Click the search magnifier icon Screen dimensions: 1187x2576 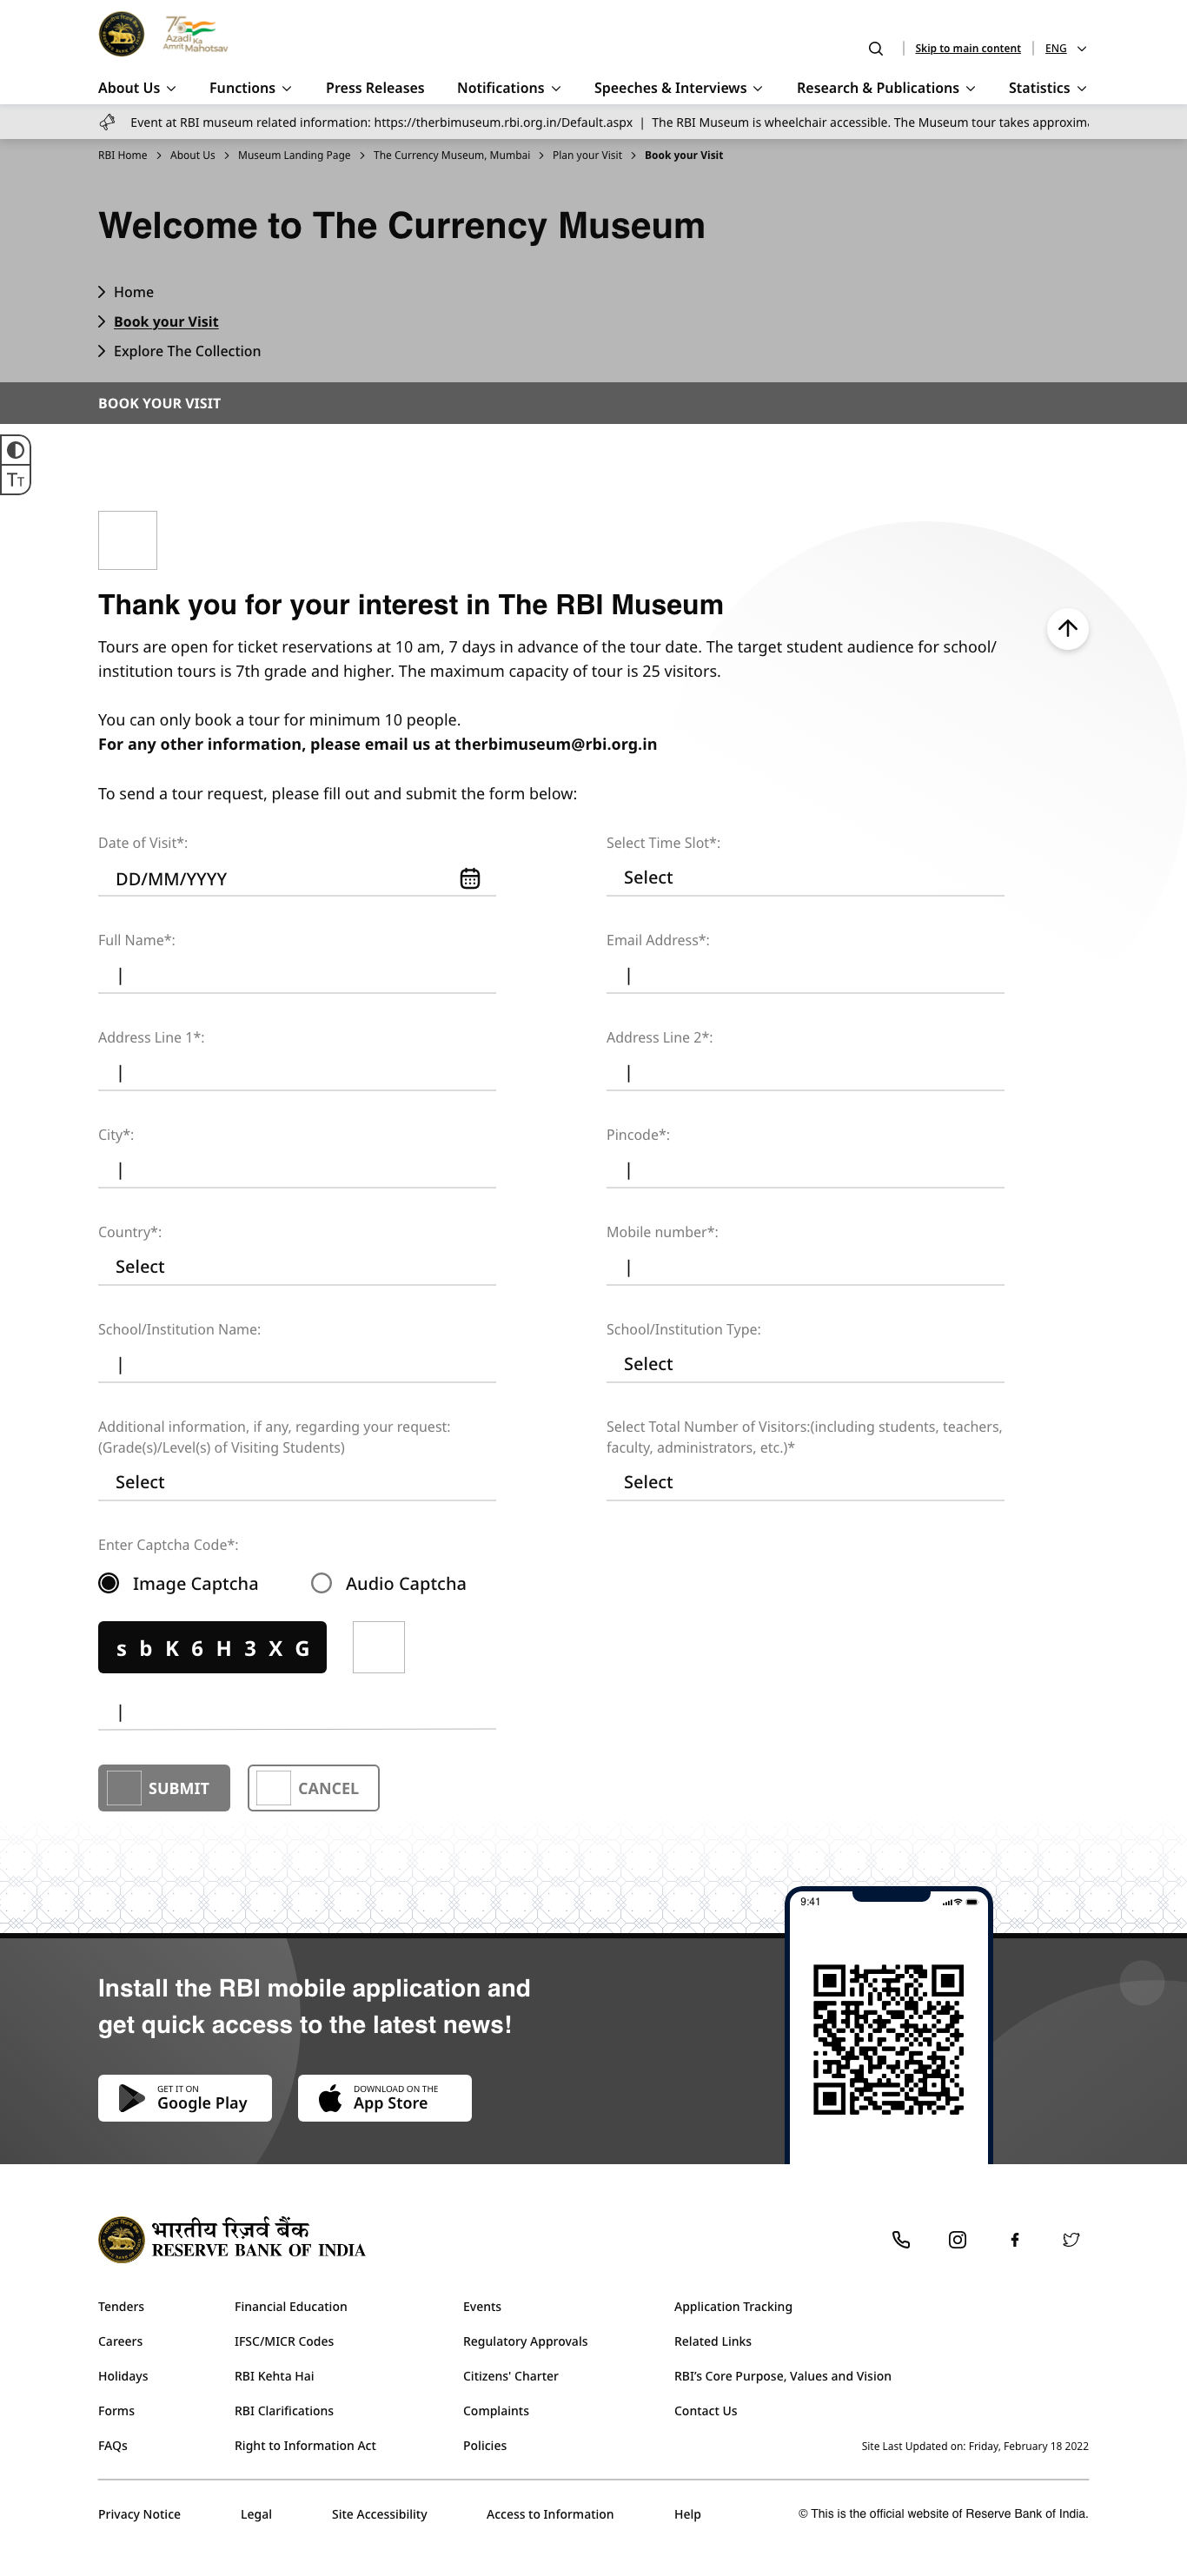(x=875, y=49)
